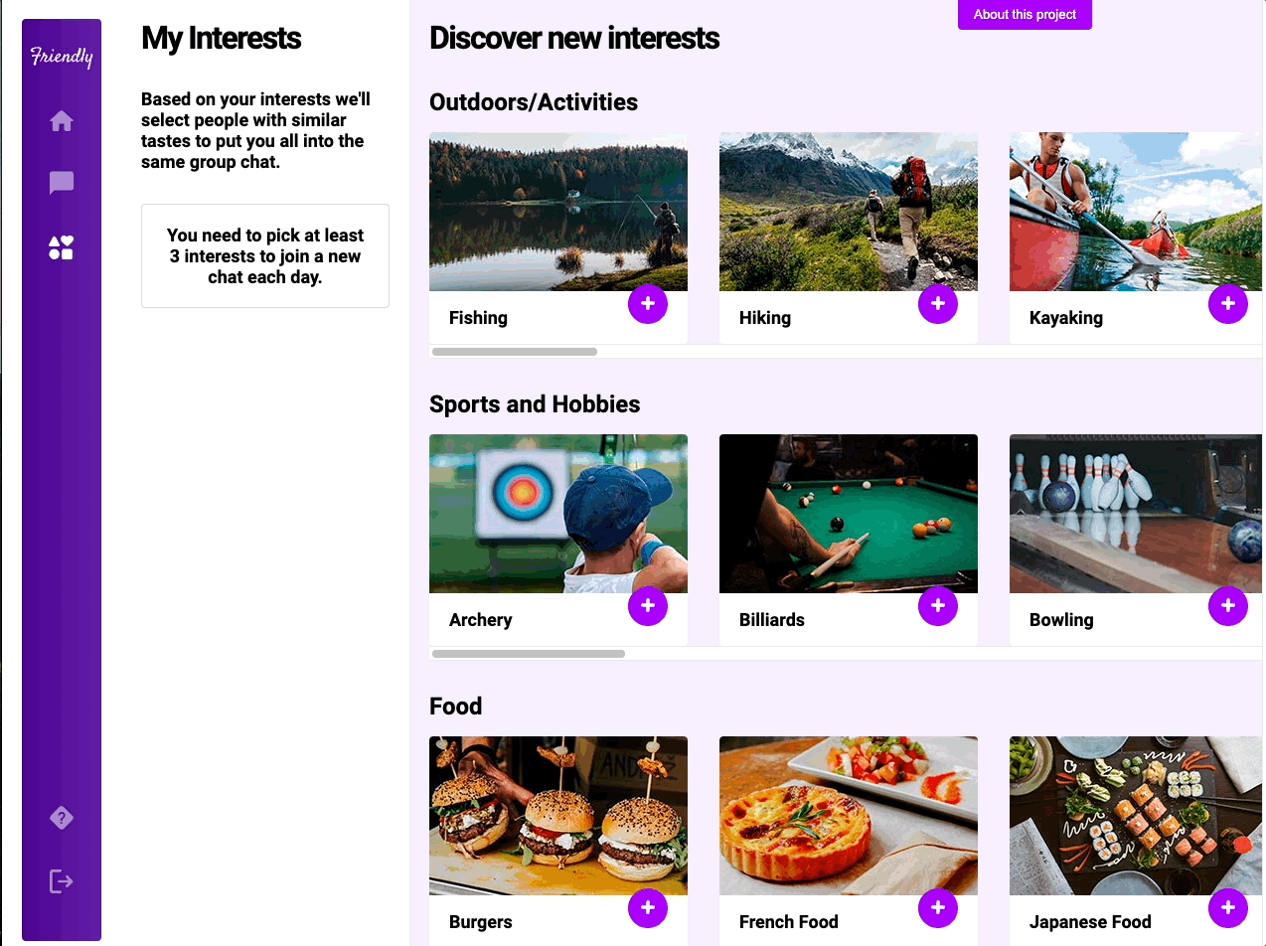Screen dimensions: 1266x946
Task: Open the help question mark icon
Action: tap(62, 818)
